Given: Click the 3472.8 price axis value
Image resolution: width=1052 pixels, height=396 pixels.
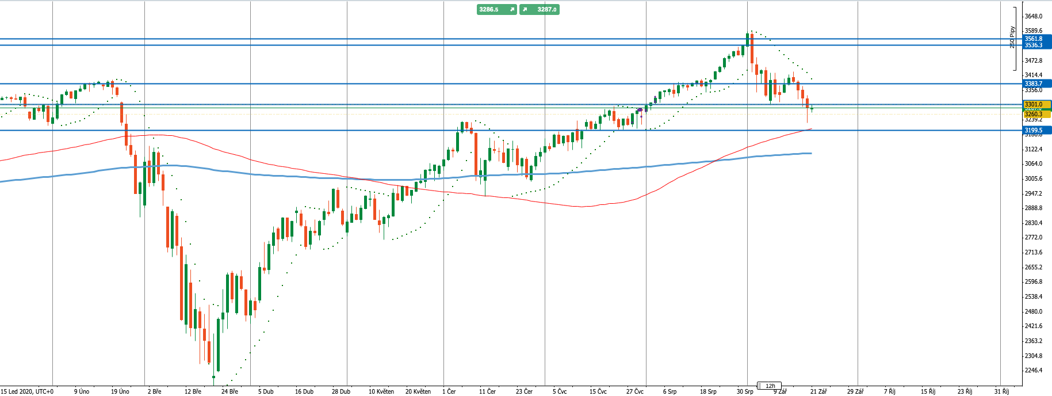Looking at the screenshot, I should 1034,60.
